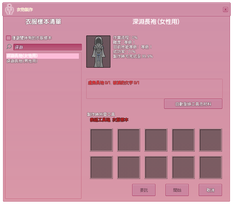Click second material slot in bottom row
The image size is (234, 204).
click(129, 167)
